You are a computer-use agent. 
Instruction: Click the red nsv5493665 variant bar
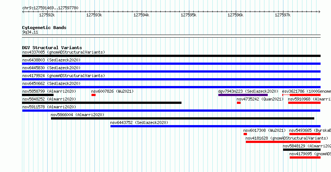pos(305,134)
